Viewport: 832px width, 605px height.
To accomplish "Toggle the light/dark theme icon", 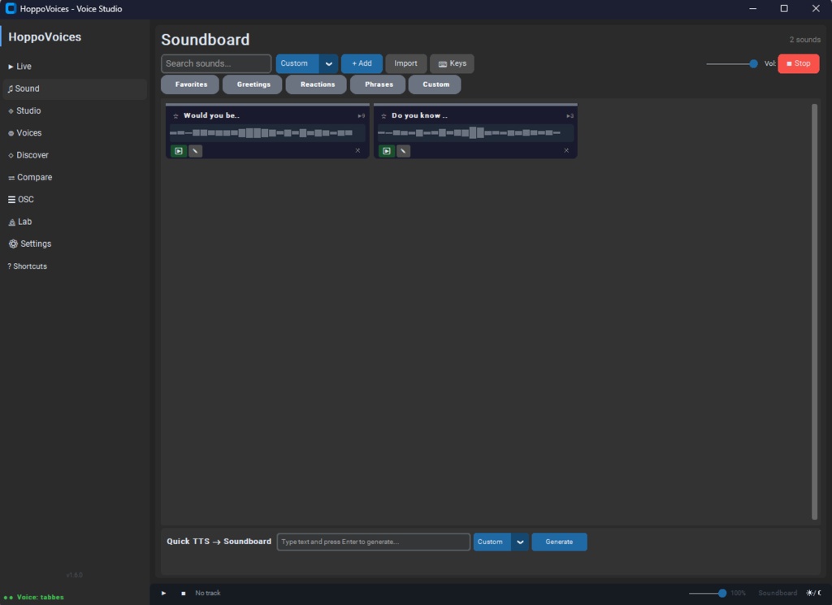I will [813, 594].
